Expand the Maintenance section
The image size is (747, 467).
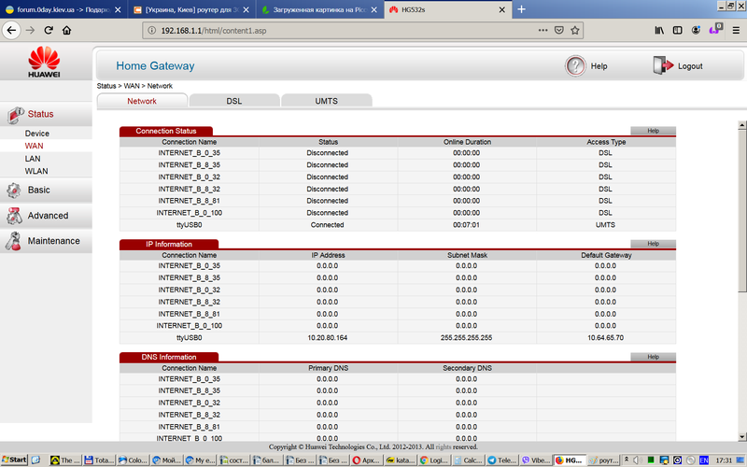coord(52,241)
